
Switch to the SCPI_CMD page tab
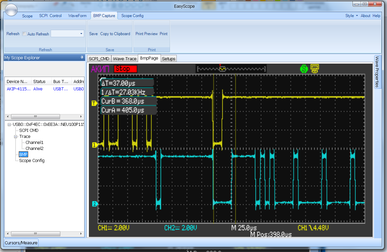pos(99,59)
